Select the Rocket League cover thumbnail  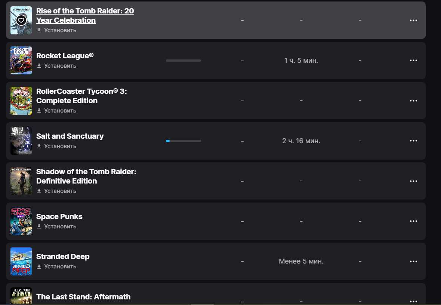21,60
